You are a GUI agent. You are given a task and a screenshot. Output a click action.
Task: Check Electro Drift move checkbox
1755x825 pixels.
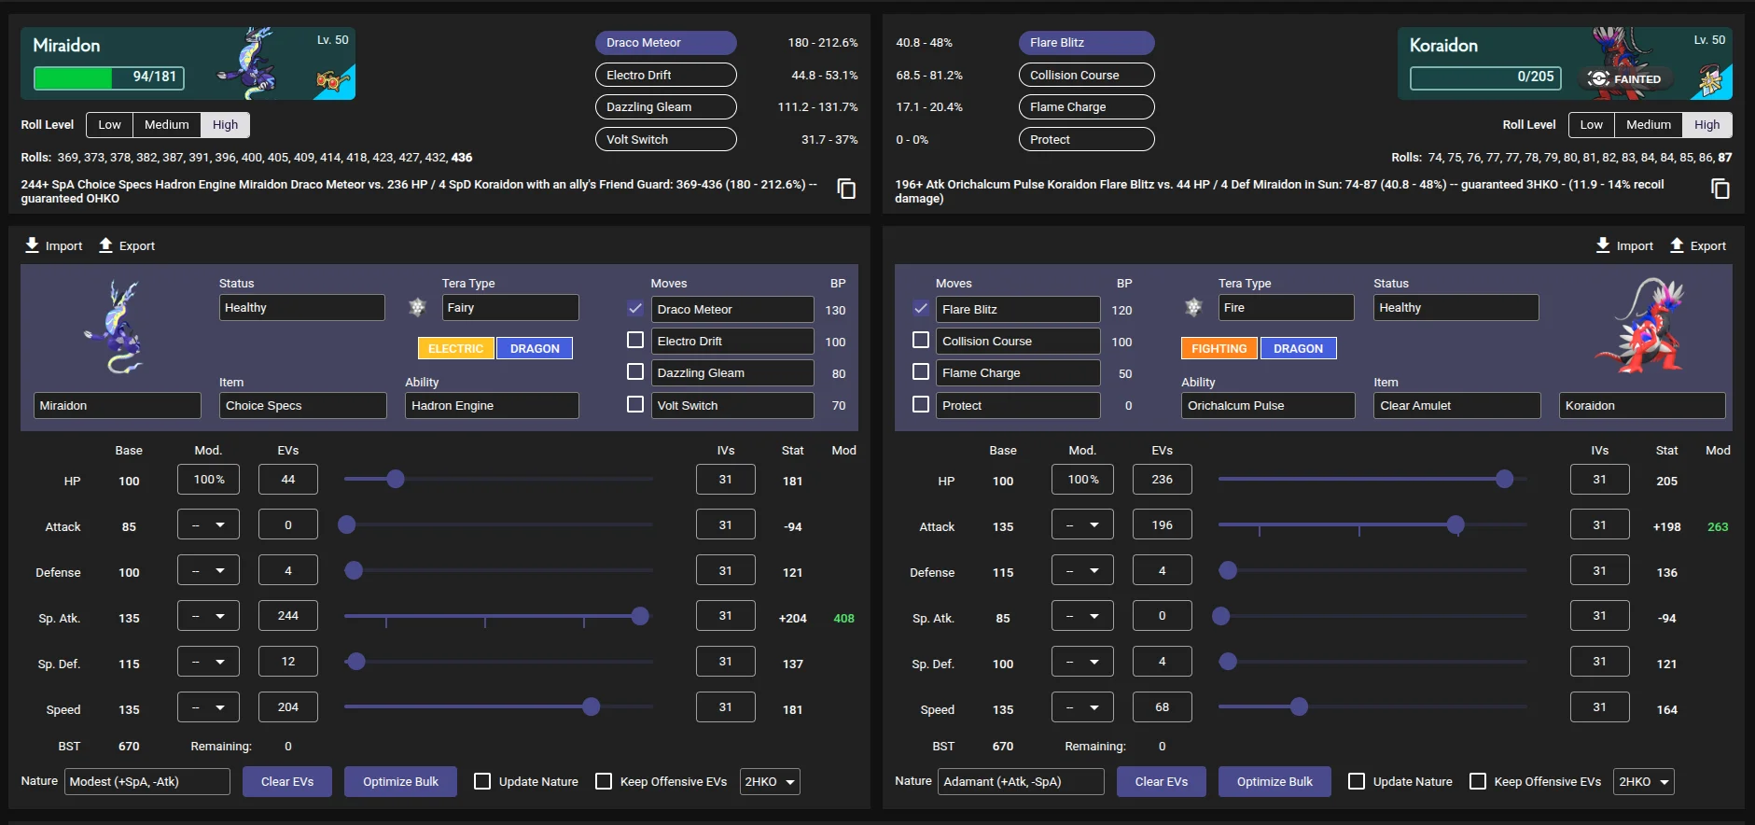pyautogui.click(x=635, y=340)
